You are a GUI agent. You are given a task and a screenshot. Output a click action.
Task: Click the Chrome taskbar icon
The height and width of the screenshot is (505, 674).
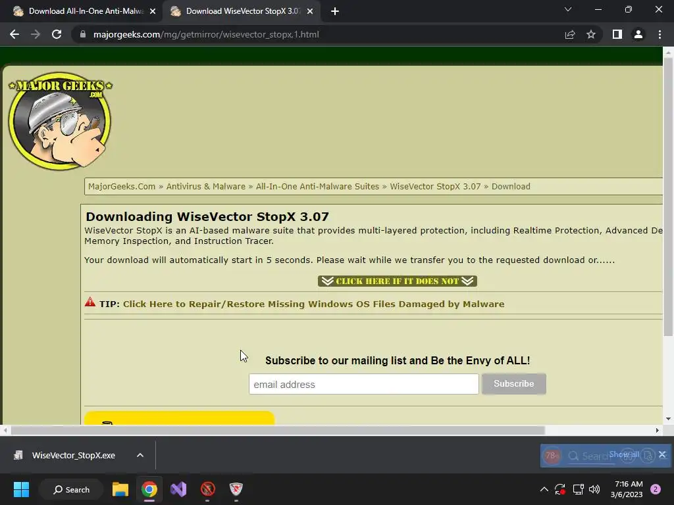click(149, 489)
